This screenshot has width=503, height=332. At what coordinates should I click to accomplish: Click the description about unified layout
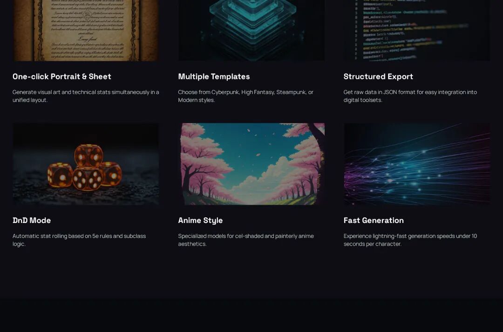[x=86, y=96]
